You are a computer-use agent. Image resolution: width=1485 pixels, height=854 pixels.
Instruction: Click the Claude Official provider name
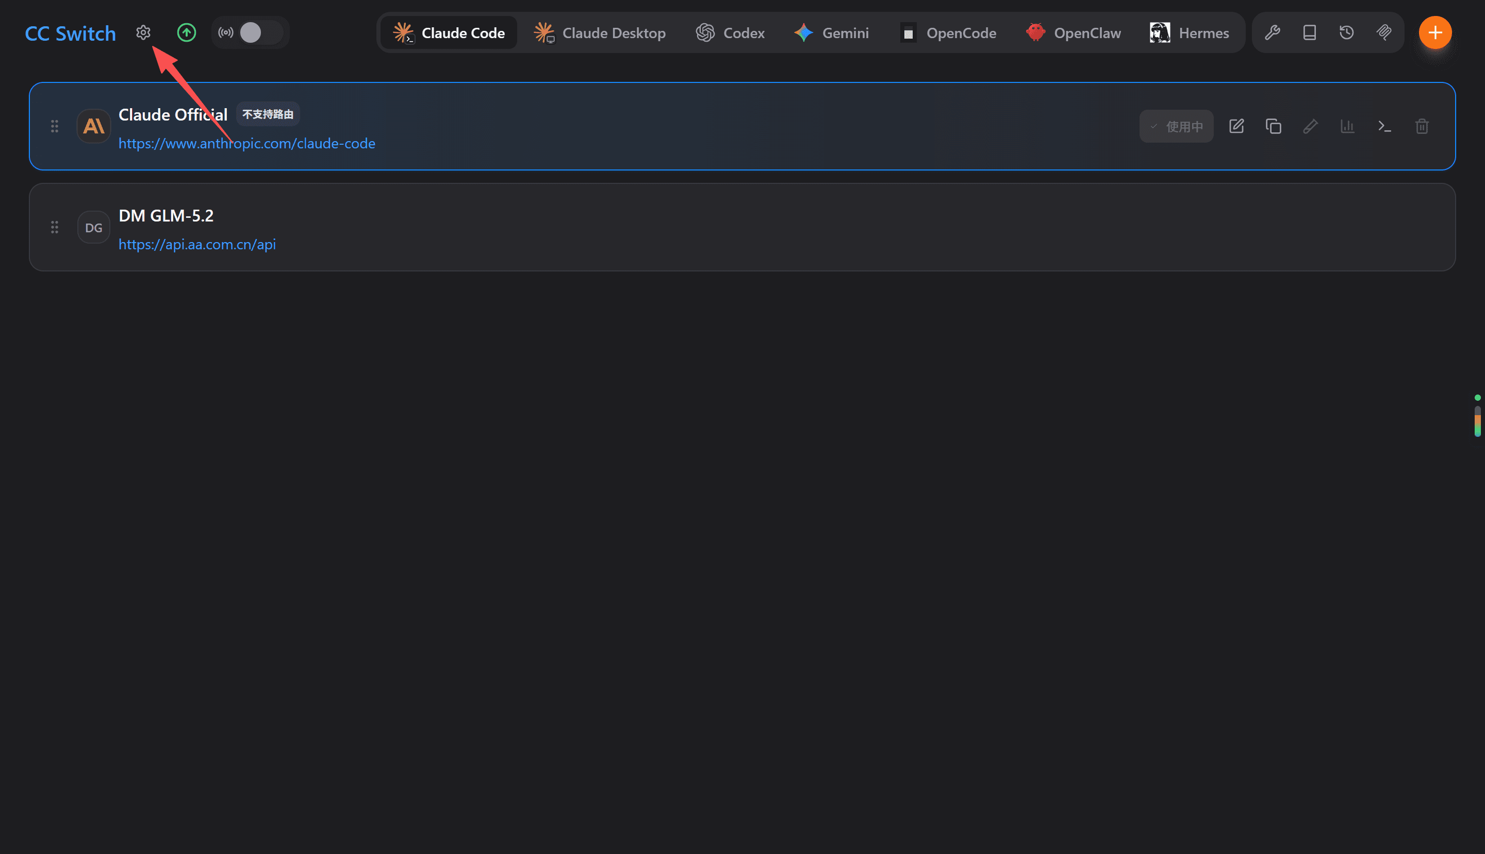[x=173, y=114]
